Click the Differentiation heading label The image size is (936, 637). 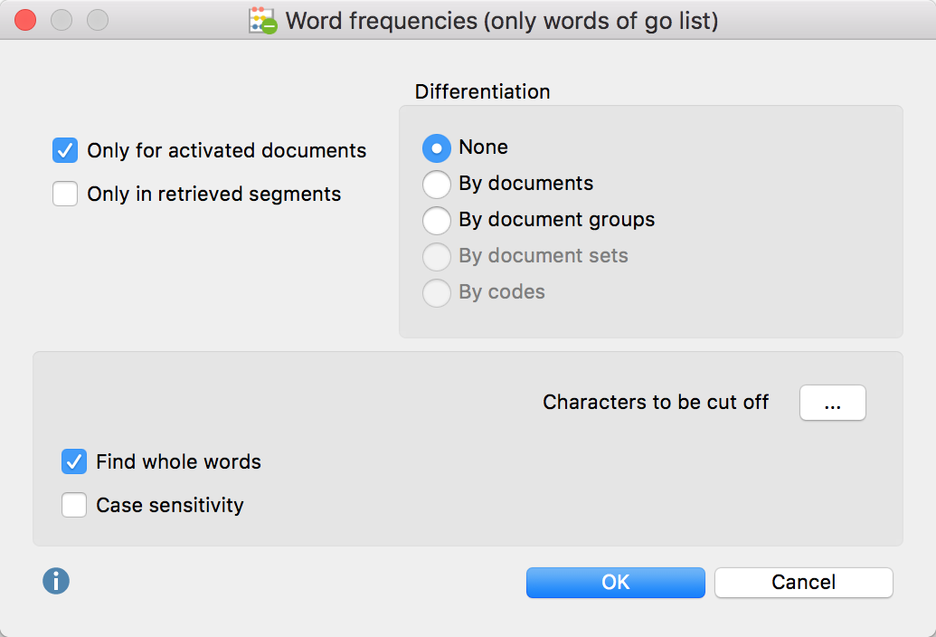[x=482, y=92]
